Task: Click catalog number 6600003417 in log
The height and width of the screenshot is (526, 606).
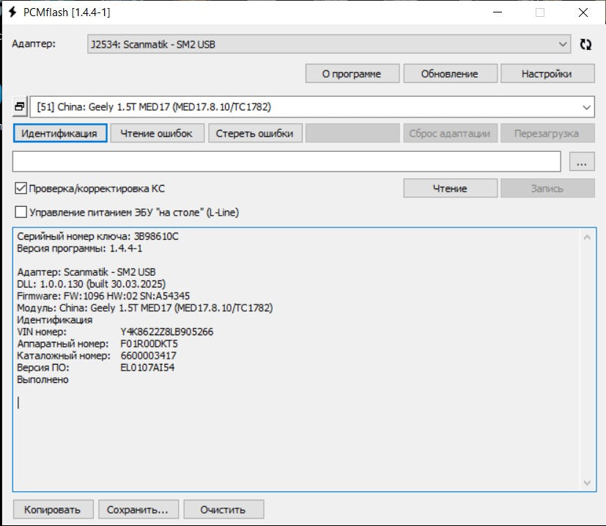Action: click(x=149, y=356)
